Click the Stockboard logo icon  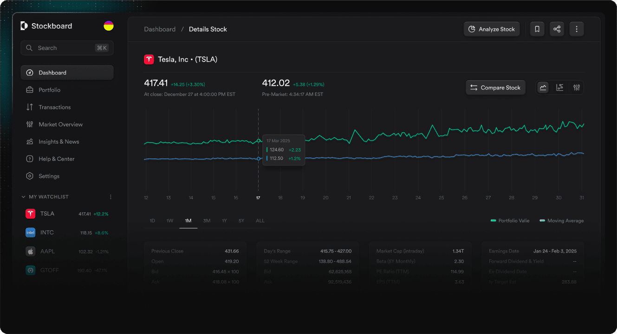point(24,26)
